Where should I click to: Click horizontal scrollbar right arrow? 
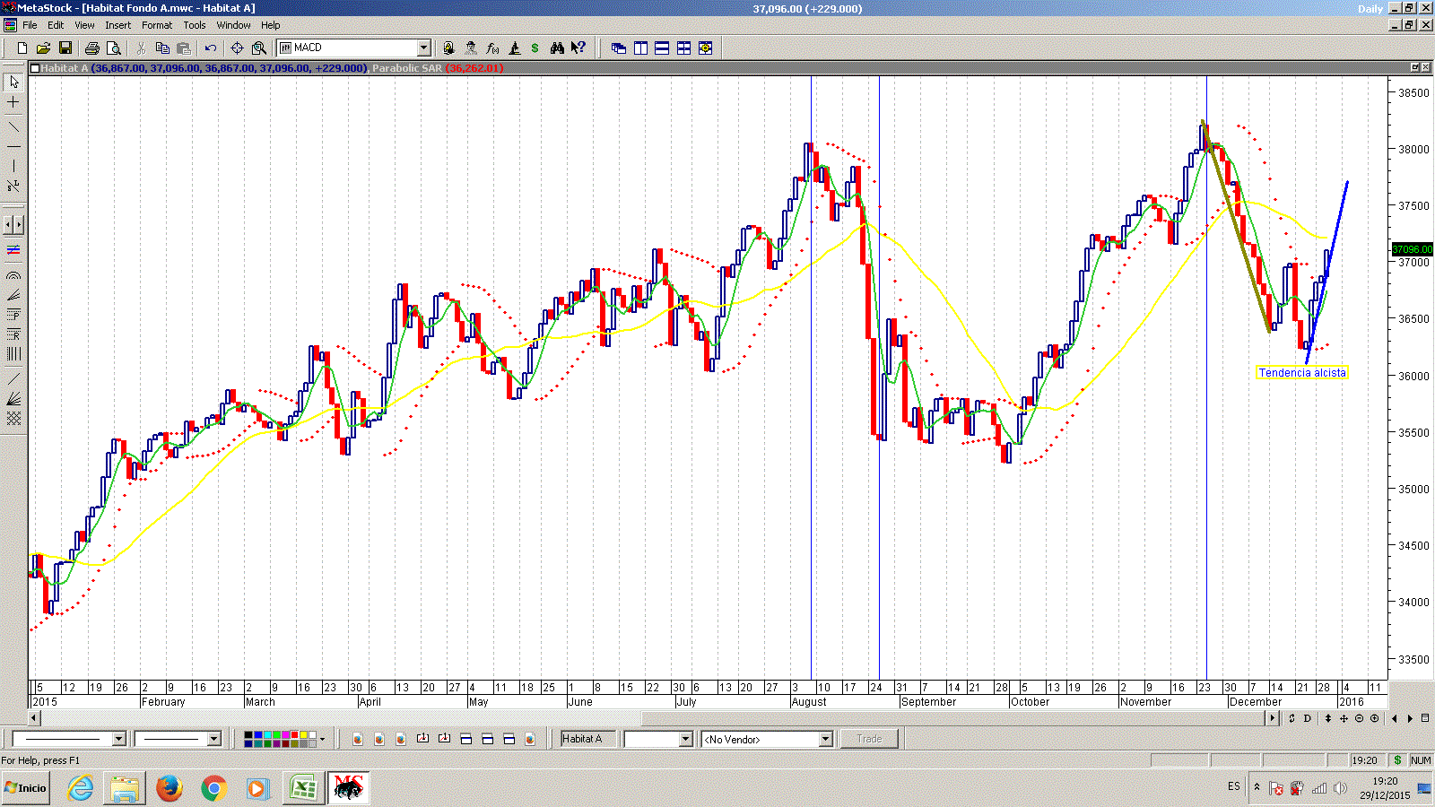[1272, 718]
